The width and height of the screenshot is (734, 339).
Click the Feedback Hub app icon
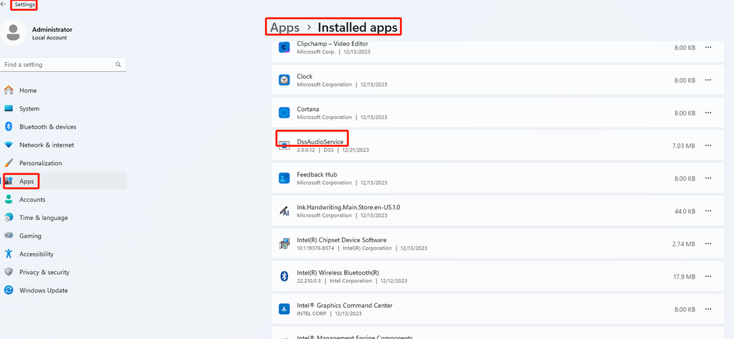pyautogui.click(x=285, y=178)
